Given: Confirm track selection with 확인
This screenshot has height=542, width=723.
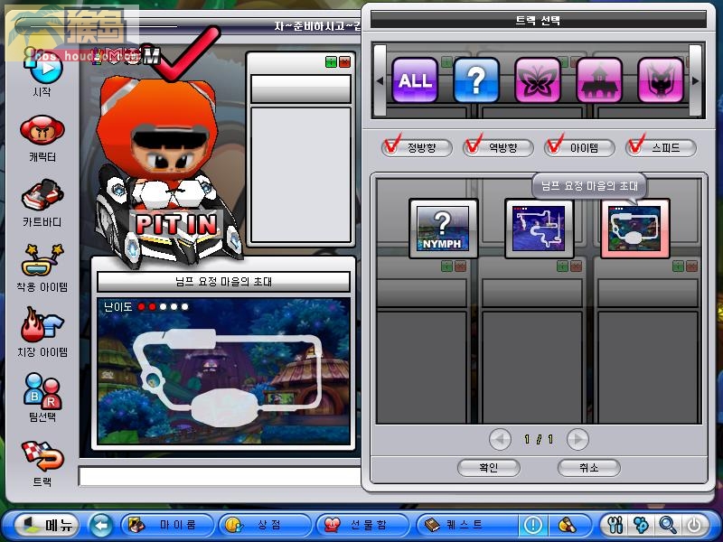Looking at the screenshot, I should pyautogui.click(x=489, y=468).
